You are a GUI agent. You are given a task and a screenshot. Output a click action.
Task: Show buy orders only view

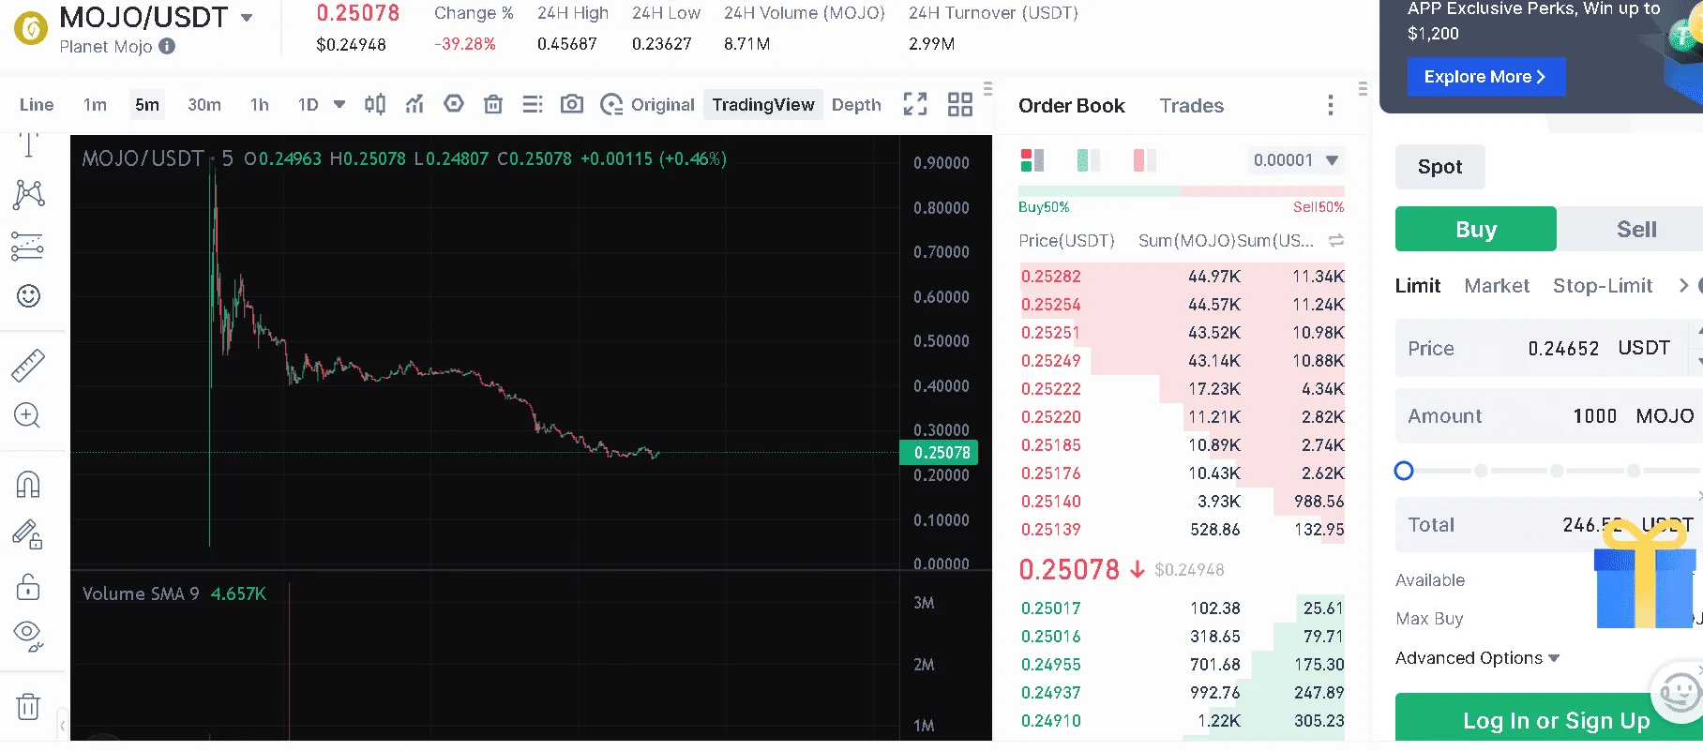(1089, 160)
